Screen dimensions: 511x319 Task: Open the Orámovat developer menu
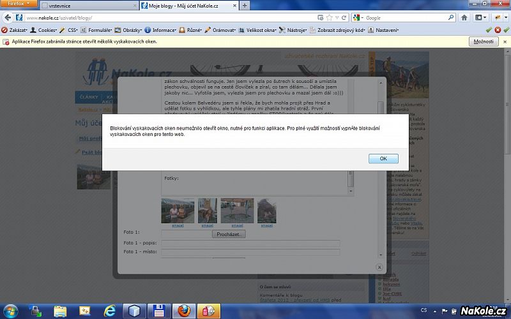point(220,30)
